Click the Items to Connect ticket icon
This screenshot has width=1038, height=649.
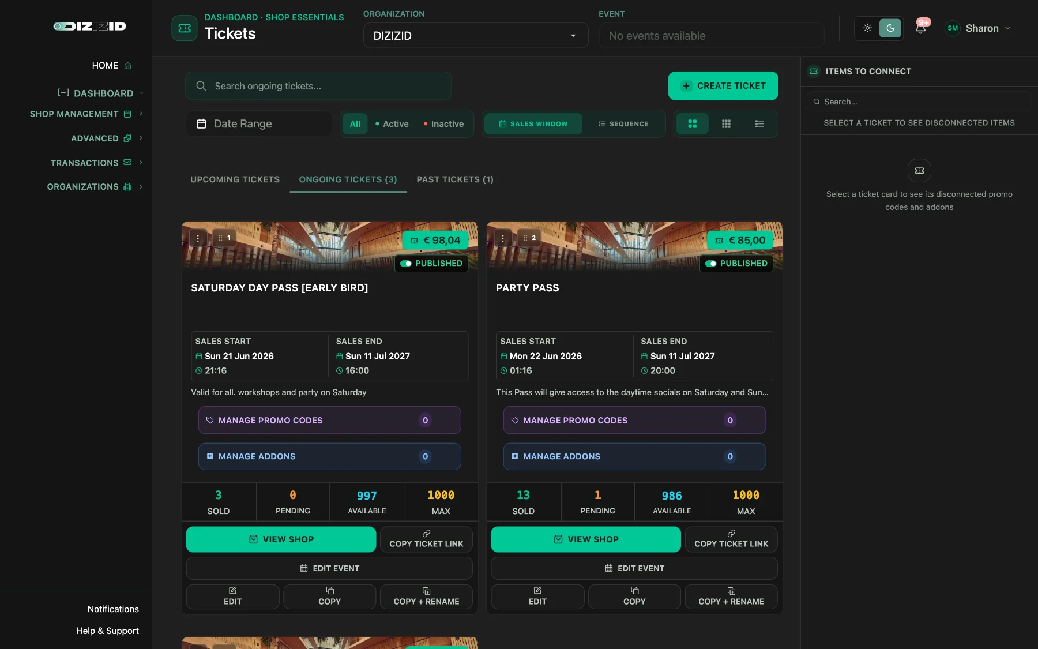click(x=814, y=71)
